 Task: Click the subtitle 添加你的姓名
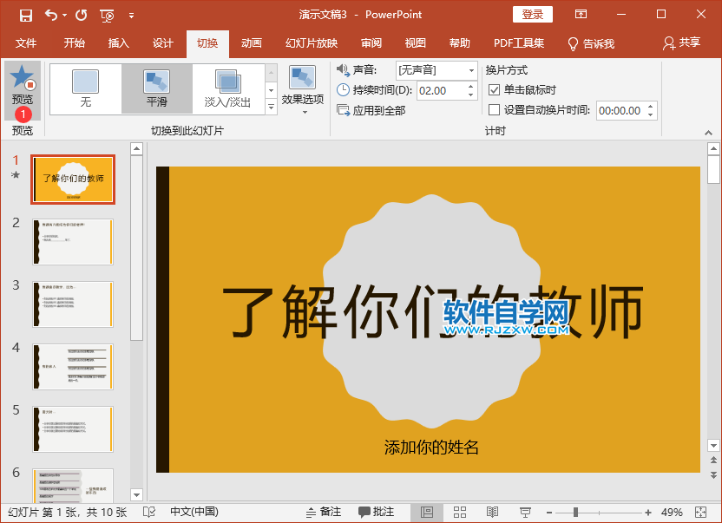click(x=432, y=447)
